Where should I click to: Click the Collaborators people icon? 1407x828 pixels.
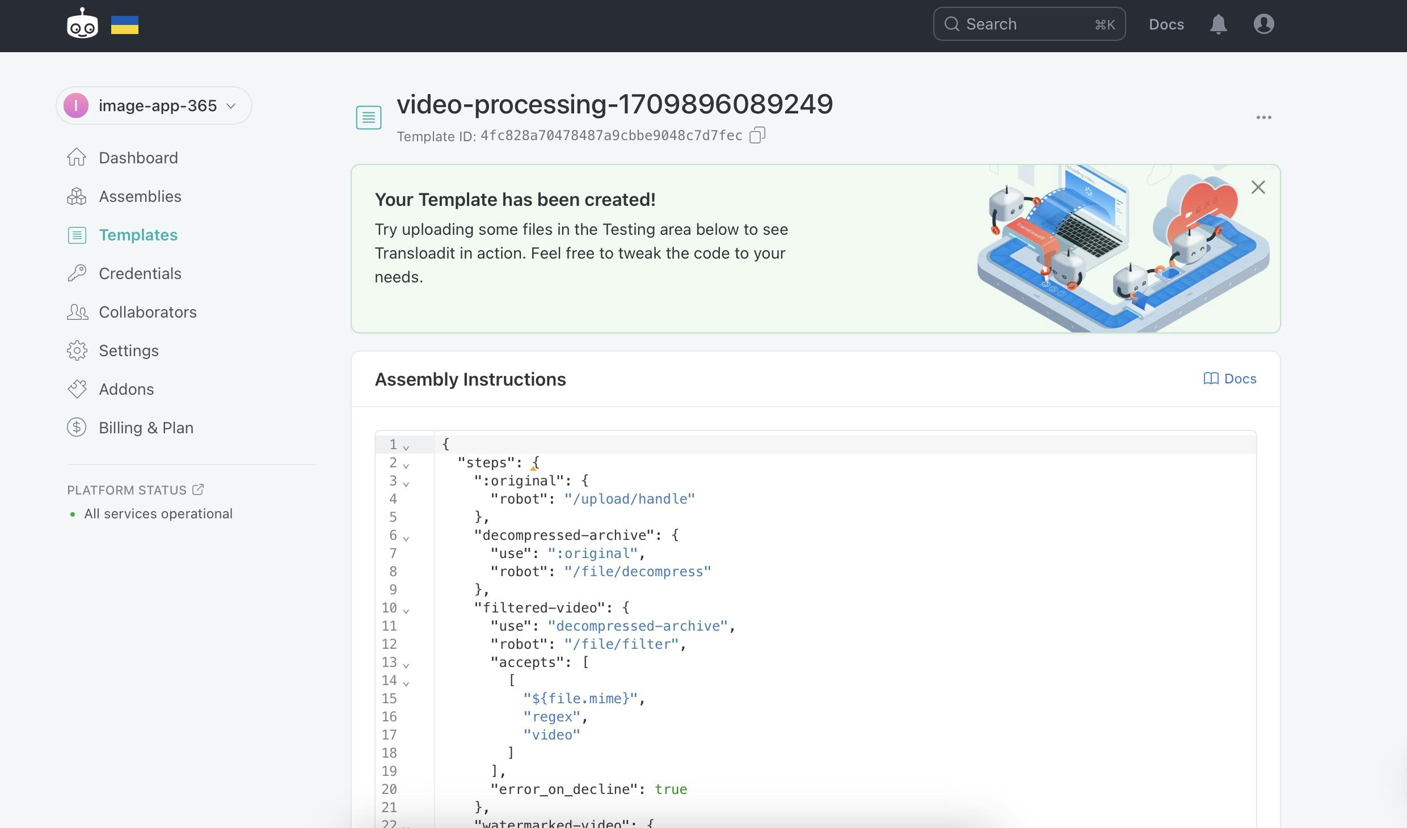coord(77,312)
